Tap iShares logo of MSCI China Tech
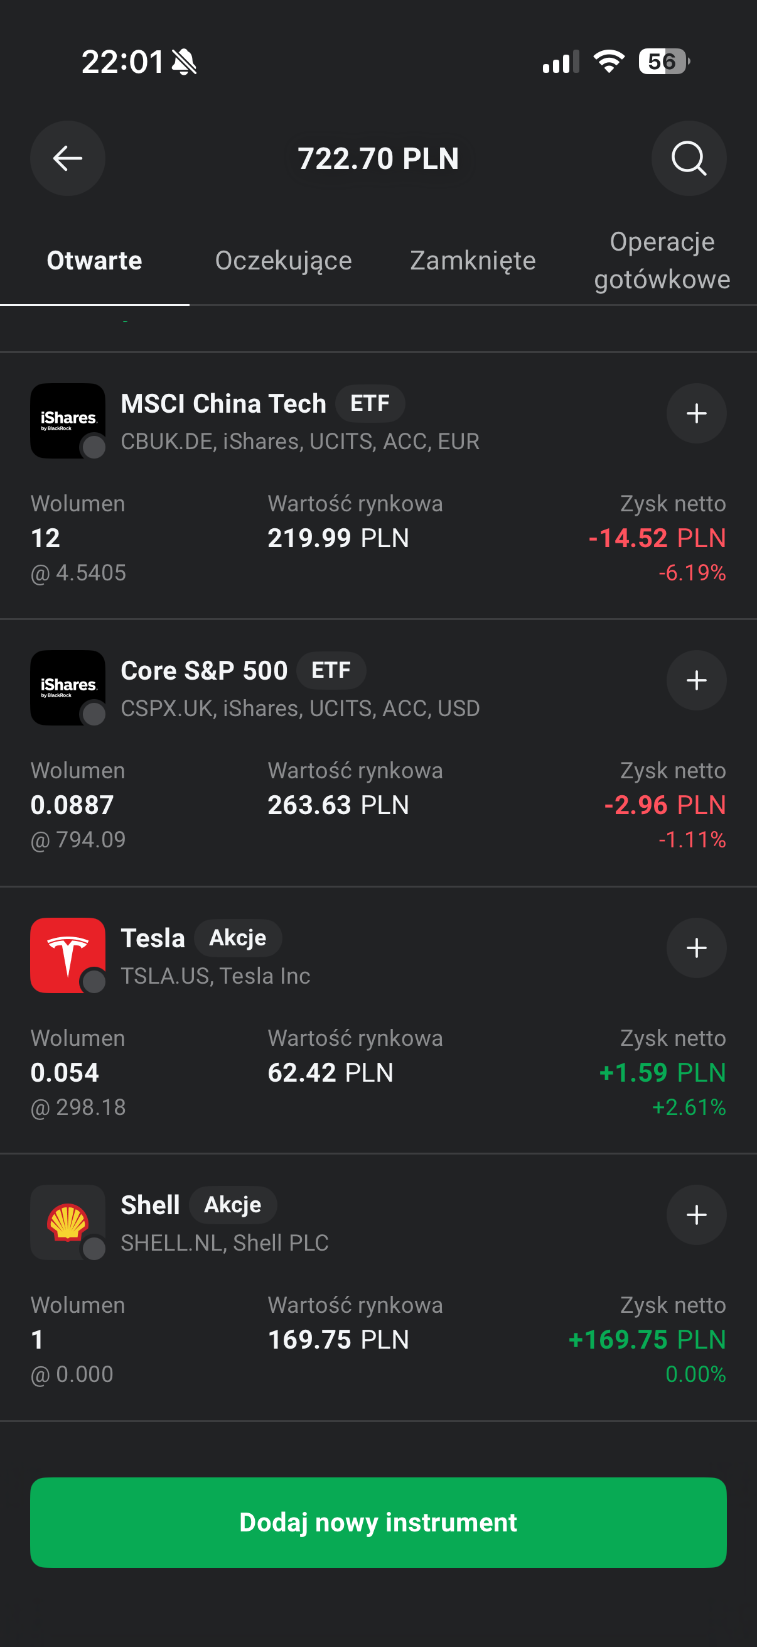 (68, 421)
